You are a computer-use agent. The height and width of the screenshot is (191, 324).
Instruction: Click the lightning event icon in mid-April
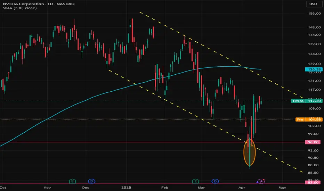pyautogui.click(x=261, y=181)
